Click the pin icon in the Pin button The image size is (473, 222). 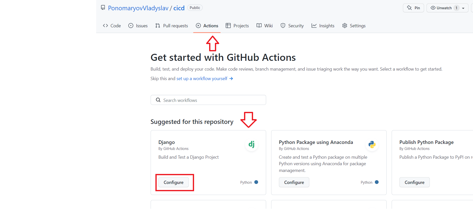[409, 8]
